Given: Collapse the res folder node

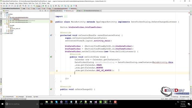Looking at the screenshot, I should pos(5,24).
